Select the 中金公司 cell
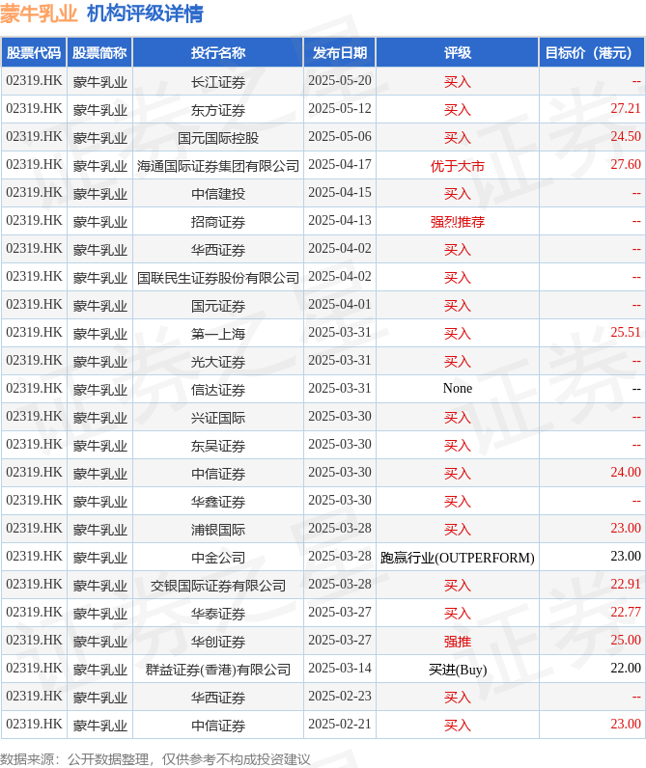This screenshot has width=646, height=768. pyautogui.click(x=218, y=557)
